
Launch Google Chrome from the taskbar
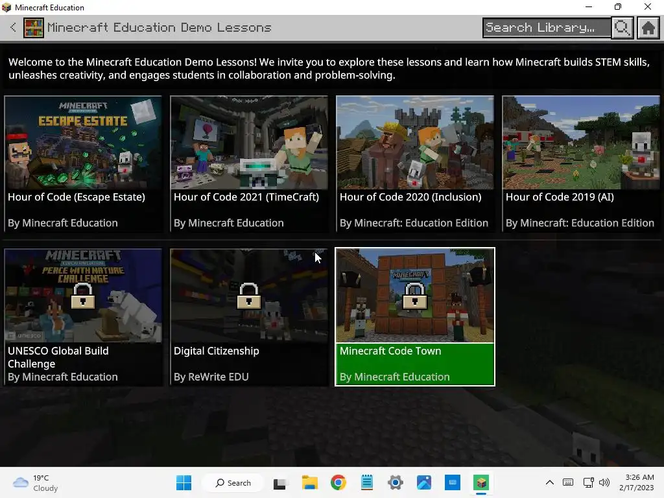[x=338, y=482]
